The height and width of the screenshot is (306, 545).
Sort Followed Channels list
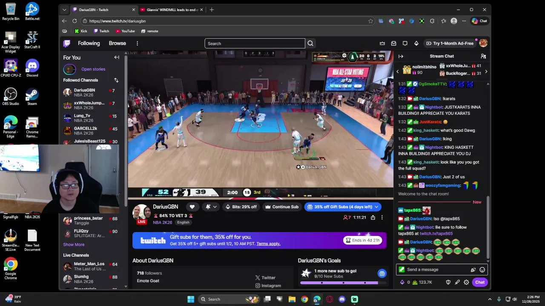coord(116,80)
